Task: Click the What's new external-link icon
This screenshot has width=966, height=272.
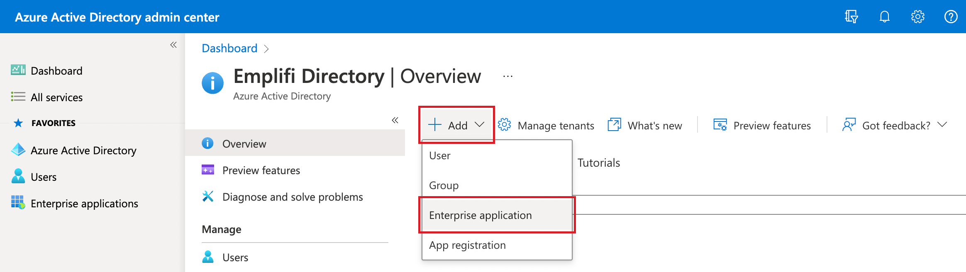Action: [614, 125]
